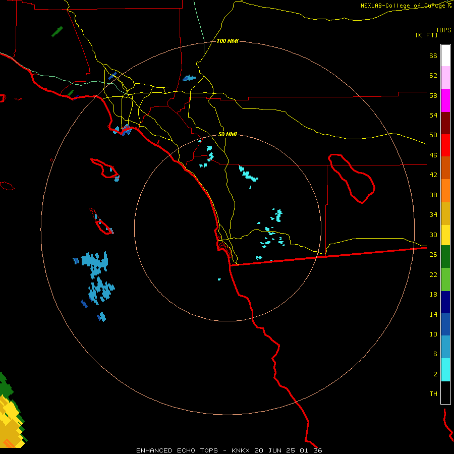Click the 'TOPS' legend title
454x454 pixels.
[x=443, y=30]
